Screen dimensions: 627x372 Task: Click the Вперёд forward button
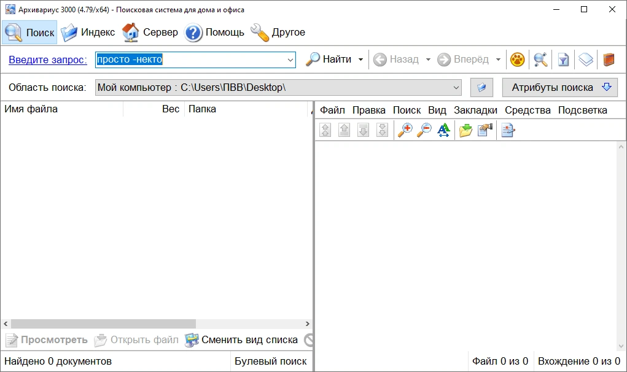point(463,60)
